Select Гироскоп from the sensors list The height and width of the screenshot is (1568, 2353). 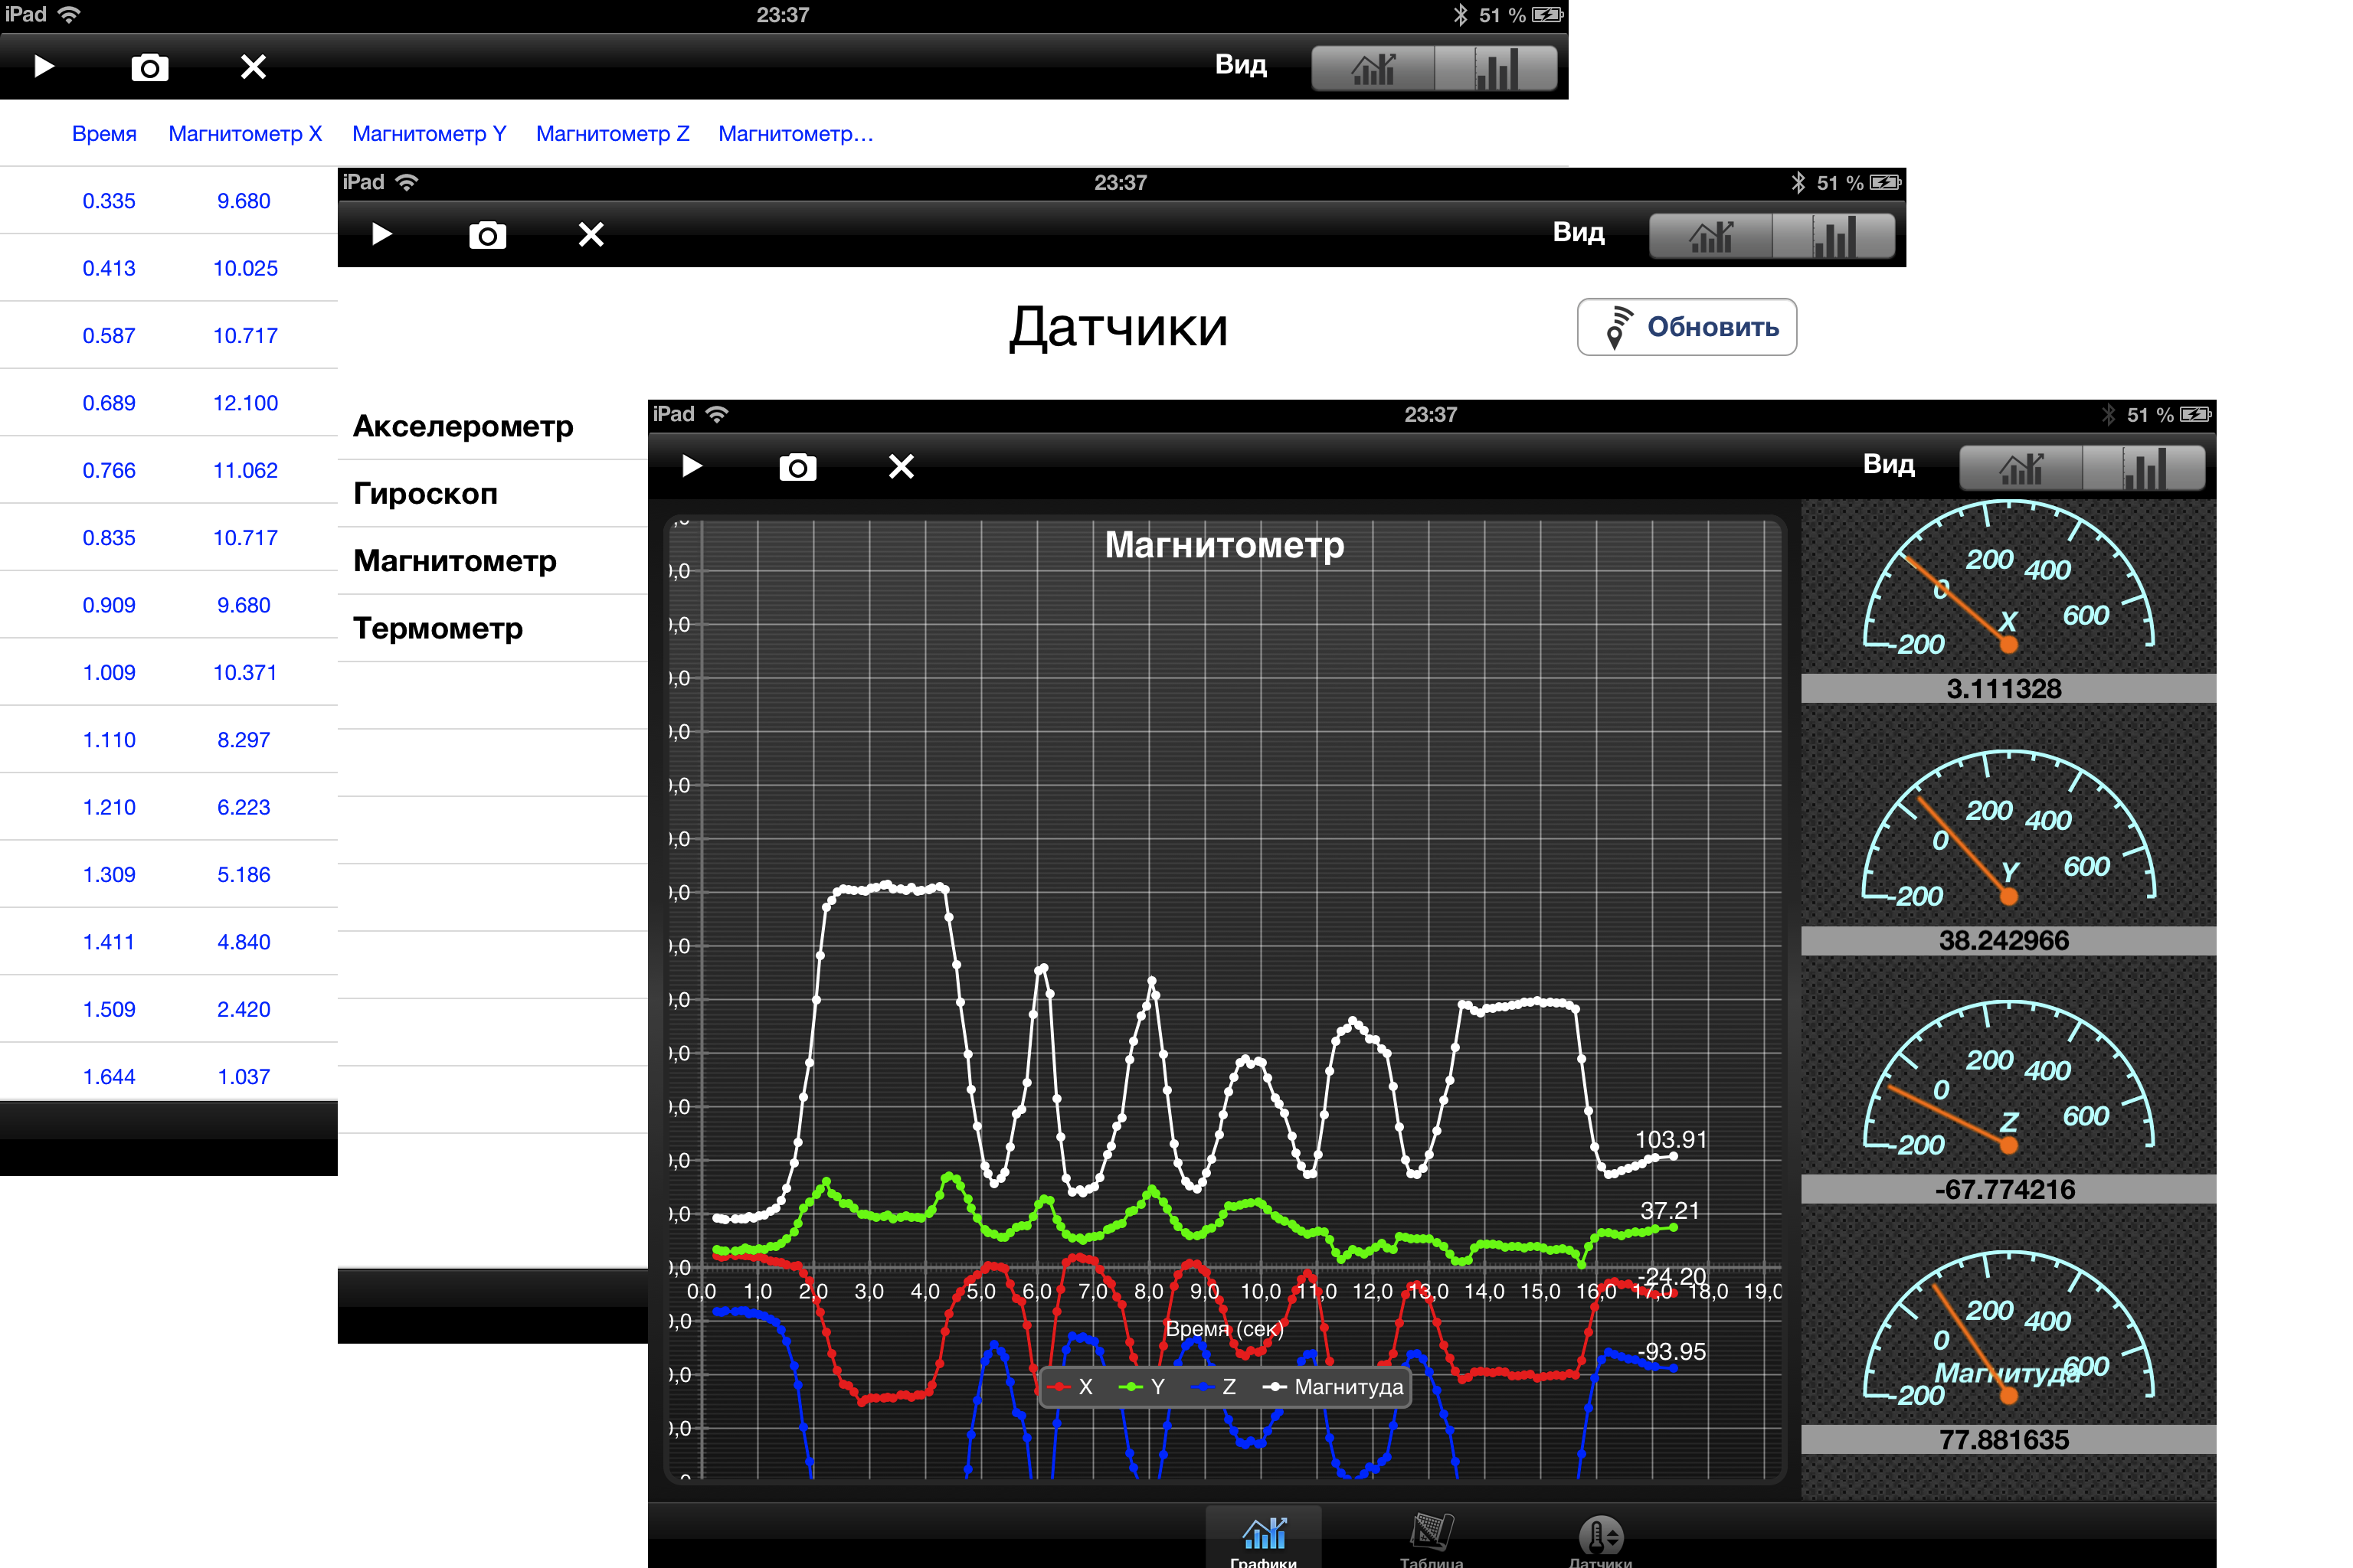pyautogui.click(x=425, y=494)
